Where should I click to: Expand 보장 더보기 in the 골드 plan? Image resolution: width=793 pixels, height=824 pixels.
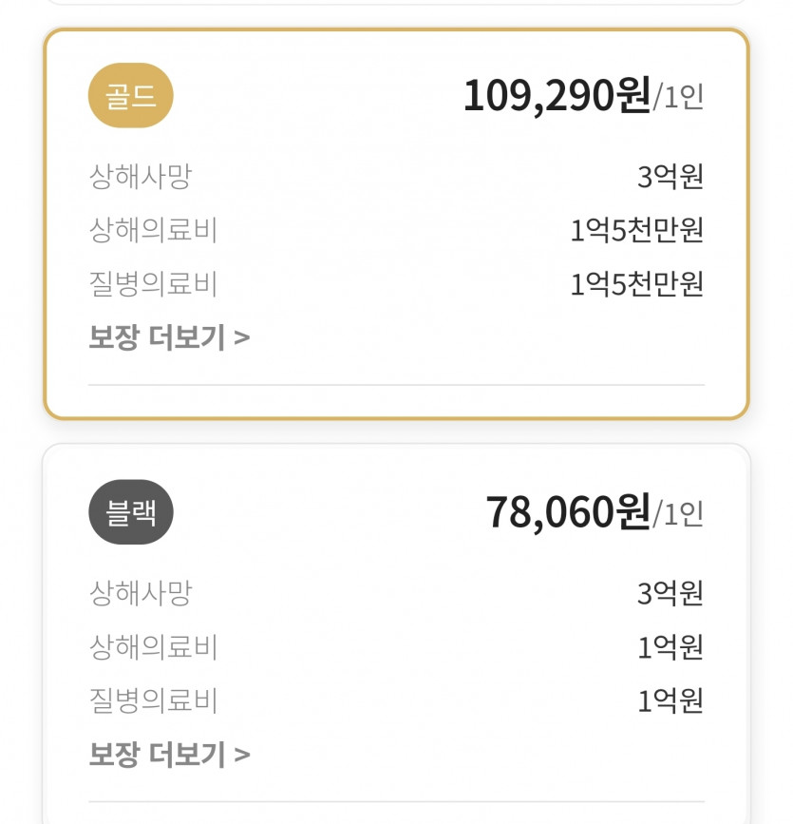coord(169,337)
